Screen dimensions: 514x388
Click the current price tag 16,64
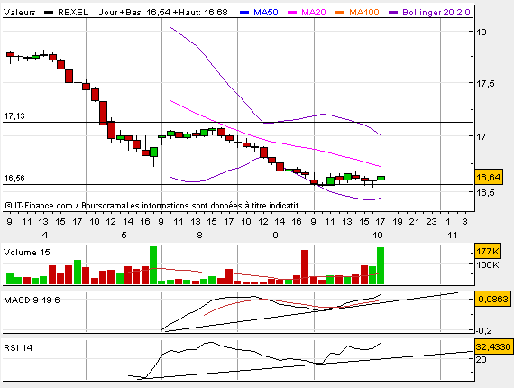point(489,178)
